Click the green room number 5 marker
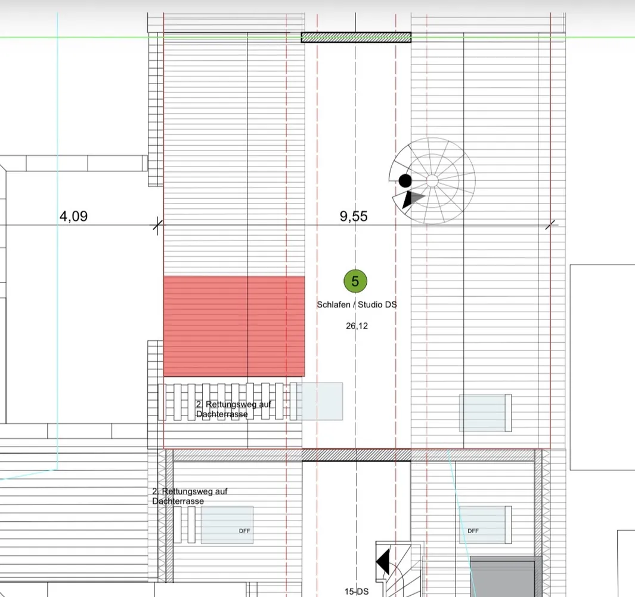Viewport: 635px width, 597px height. [355, 281]
